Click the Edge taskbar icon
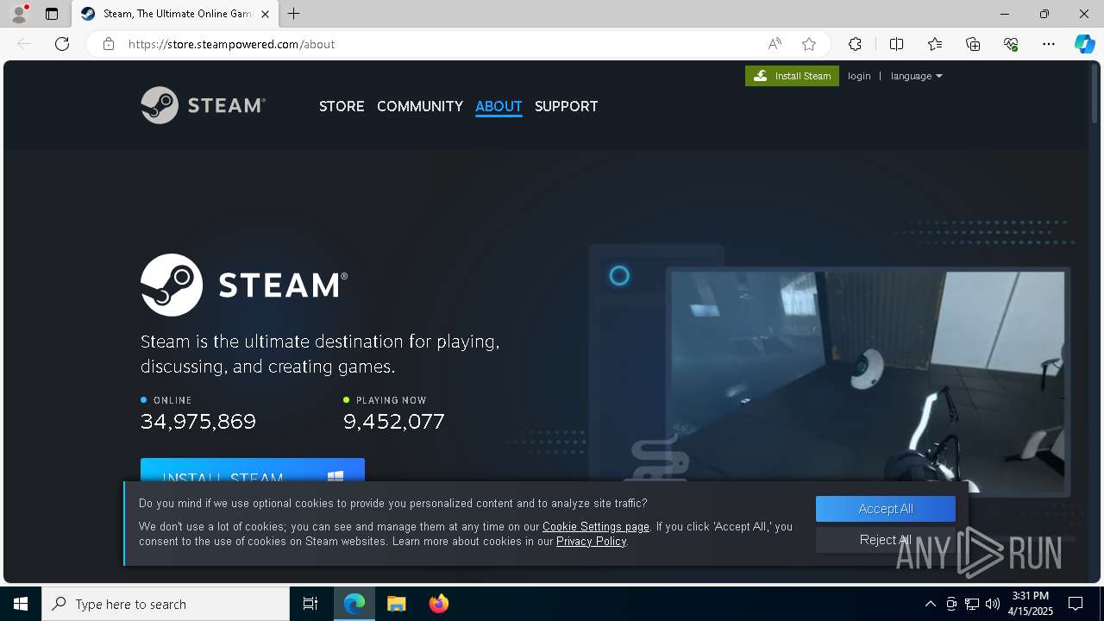 pyautogui.click(x=354, y=604)
